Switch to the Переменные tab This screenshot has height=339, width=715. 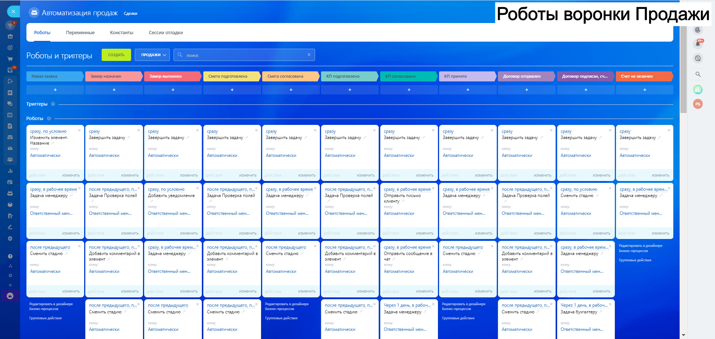click(x=80, y=33)
